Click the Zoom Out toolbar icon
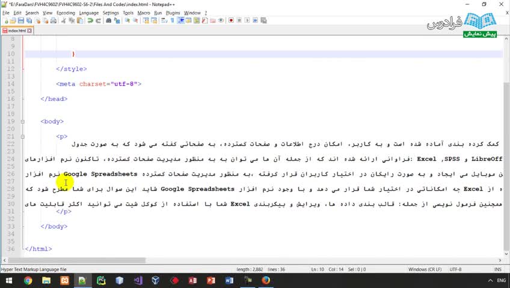This screenshot has height=288, width=510. (x=136, y=20)
